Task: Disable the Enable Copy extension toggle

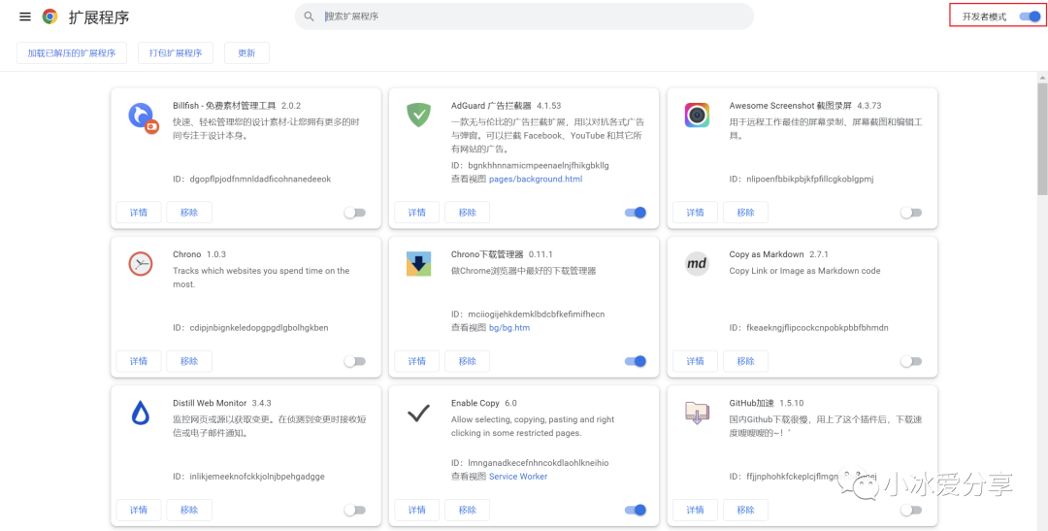Action: click(636, 510)
